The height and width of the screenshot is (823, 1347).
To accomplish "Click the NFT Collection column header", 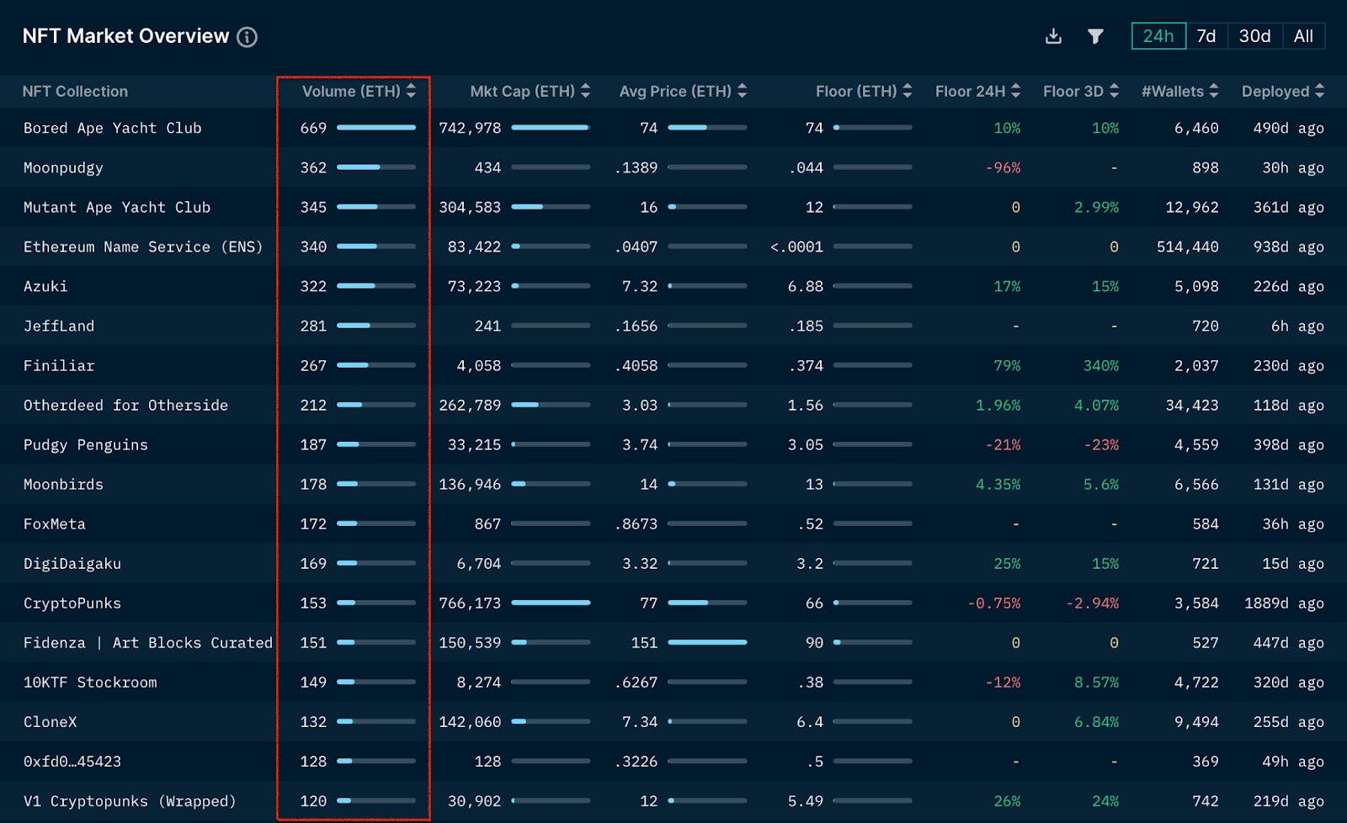I will [x=75, y=91].
